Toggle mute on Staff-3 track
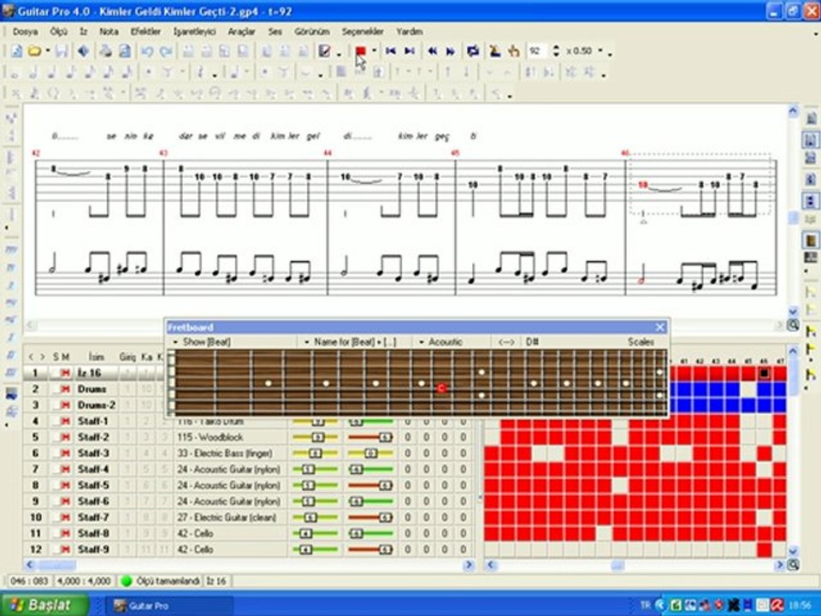This screenshot has width=821, height=616. pos(66,453)
